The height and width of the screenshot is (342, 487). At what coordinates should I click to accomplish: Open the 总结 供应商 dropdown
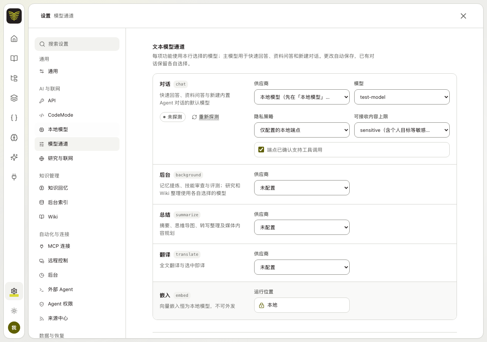pos(302,227)
